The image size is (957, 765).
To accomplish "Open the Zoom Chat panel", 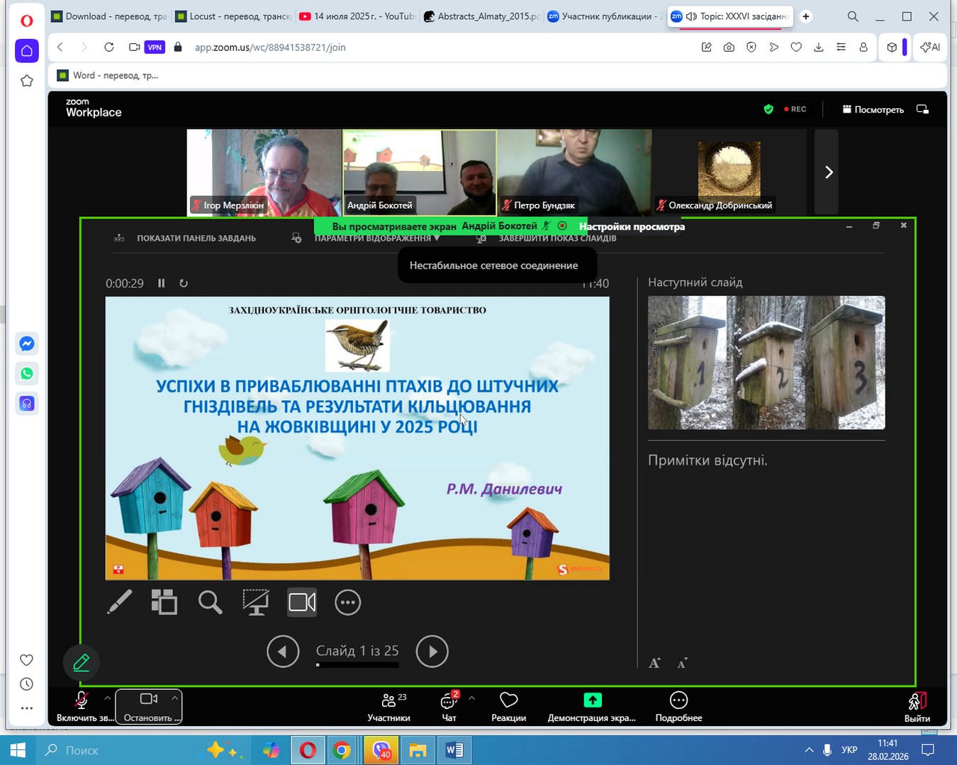I will coord(449,706).
